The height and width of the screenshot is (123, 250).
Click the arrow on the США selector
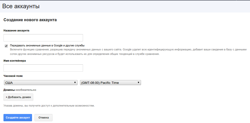75,83
